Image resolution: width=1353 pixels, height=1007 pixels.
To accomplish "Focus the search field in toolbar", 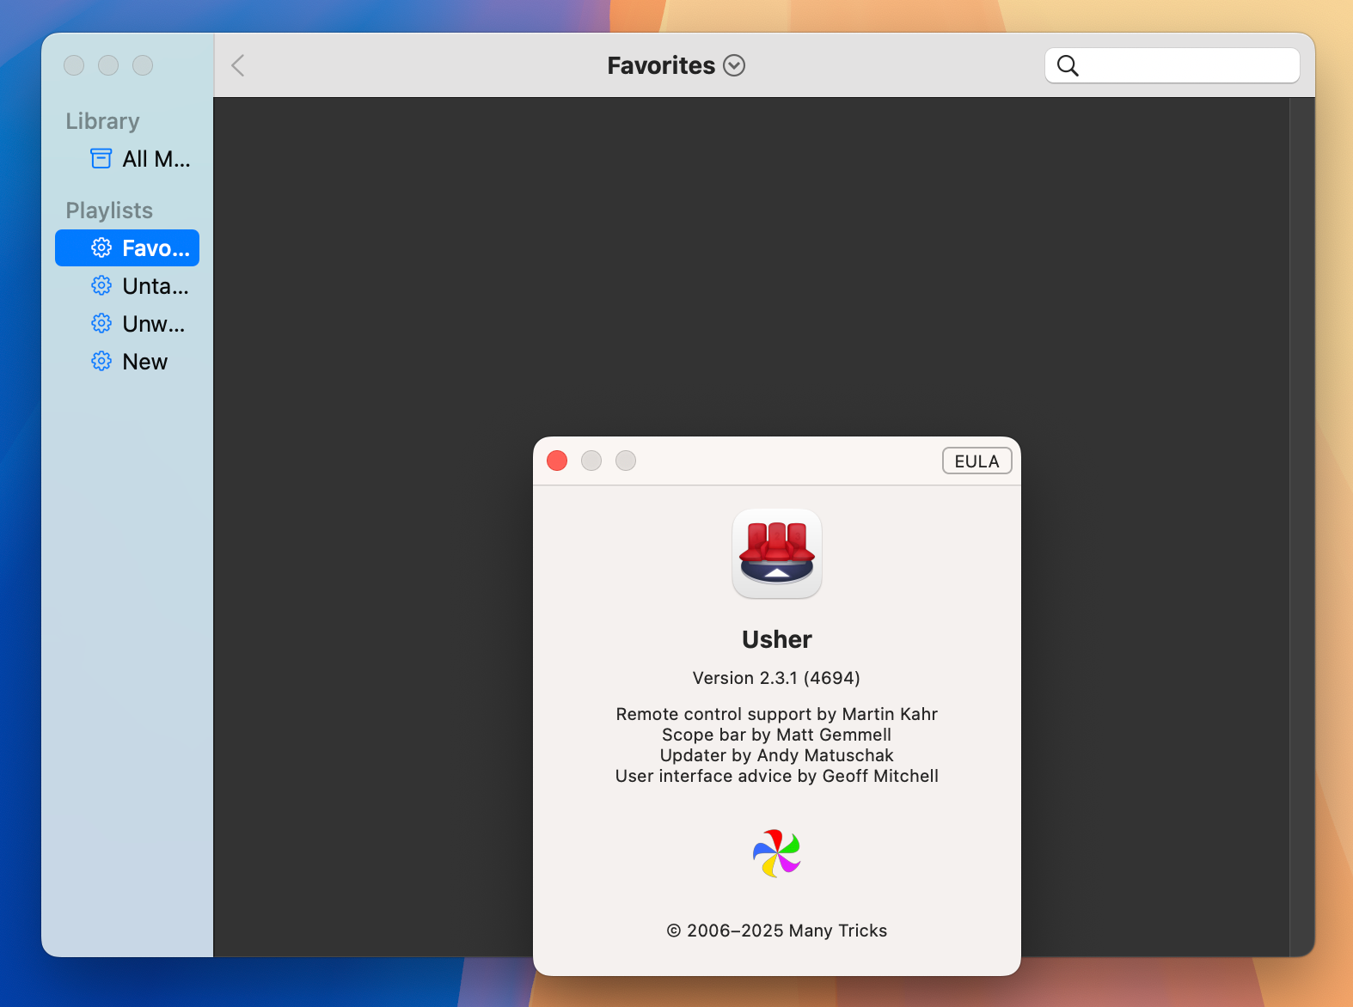I will 1172,65.
